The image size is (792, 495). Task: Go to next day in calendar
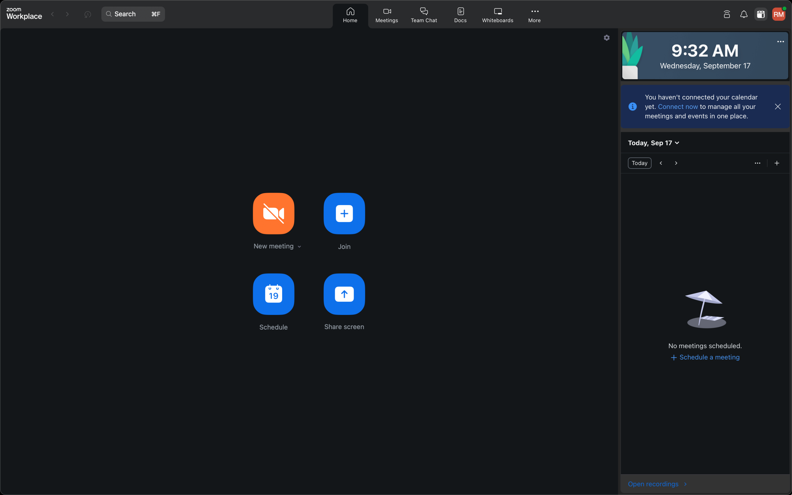pyautogui.click(x=676, y=163)
